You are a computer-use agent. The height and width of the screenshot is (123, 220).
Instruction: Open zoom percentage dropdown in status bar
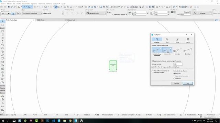point(33,115)
